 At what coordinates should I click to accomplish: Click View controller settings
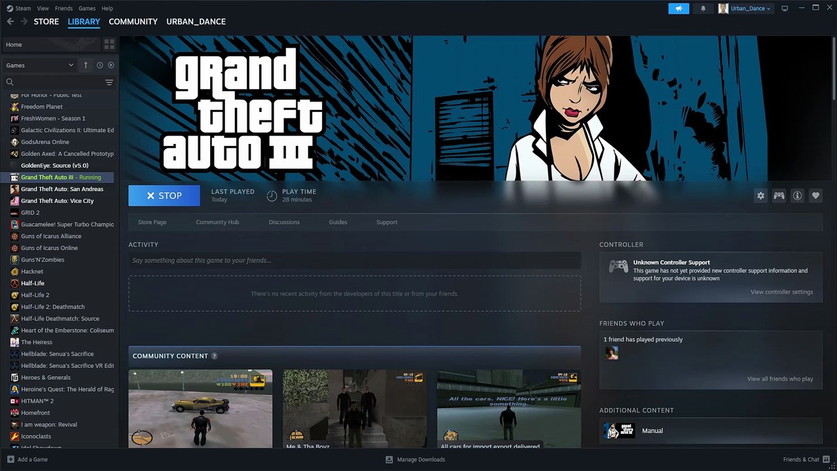tap(782, 292)
